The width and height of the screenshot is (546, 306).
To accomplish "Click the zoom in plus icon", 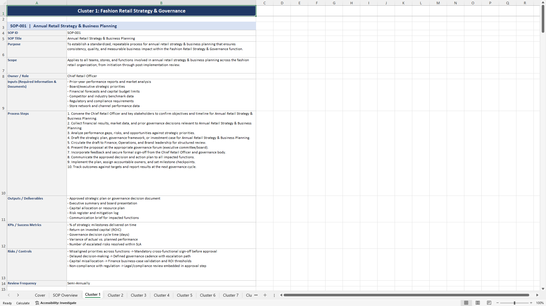I will coord(531,303).
